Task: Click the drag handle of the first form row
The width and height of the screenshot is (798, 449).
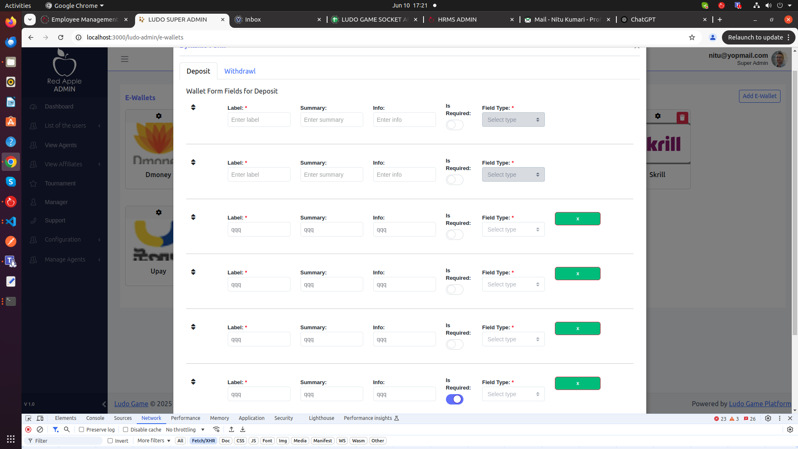Action: point(193,107)
